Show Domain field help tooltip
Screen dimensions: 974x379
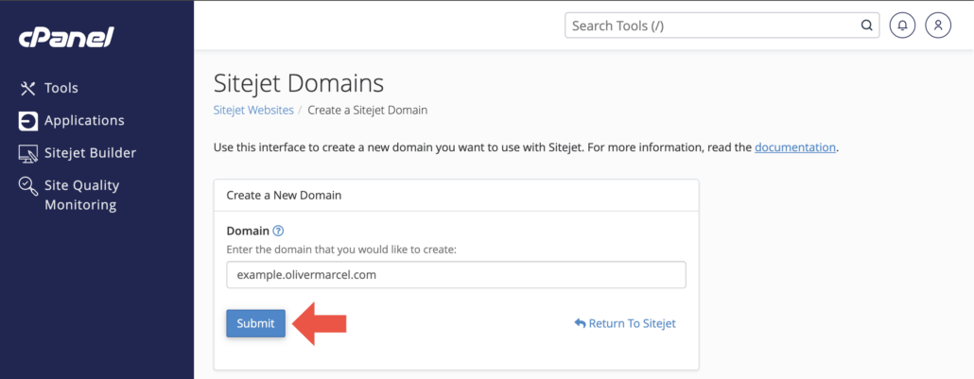point(278,232)
